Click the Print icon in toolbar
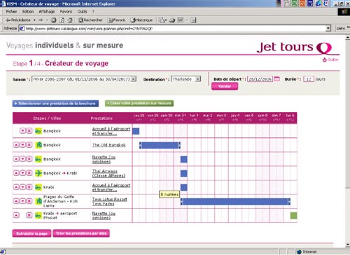 [x=172, y=20]
